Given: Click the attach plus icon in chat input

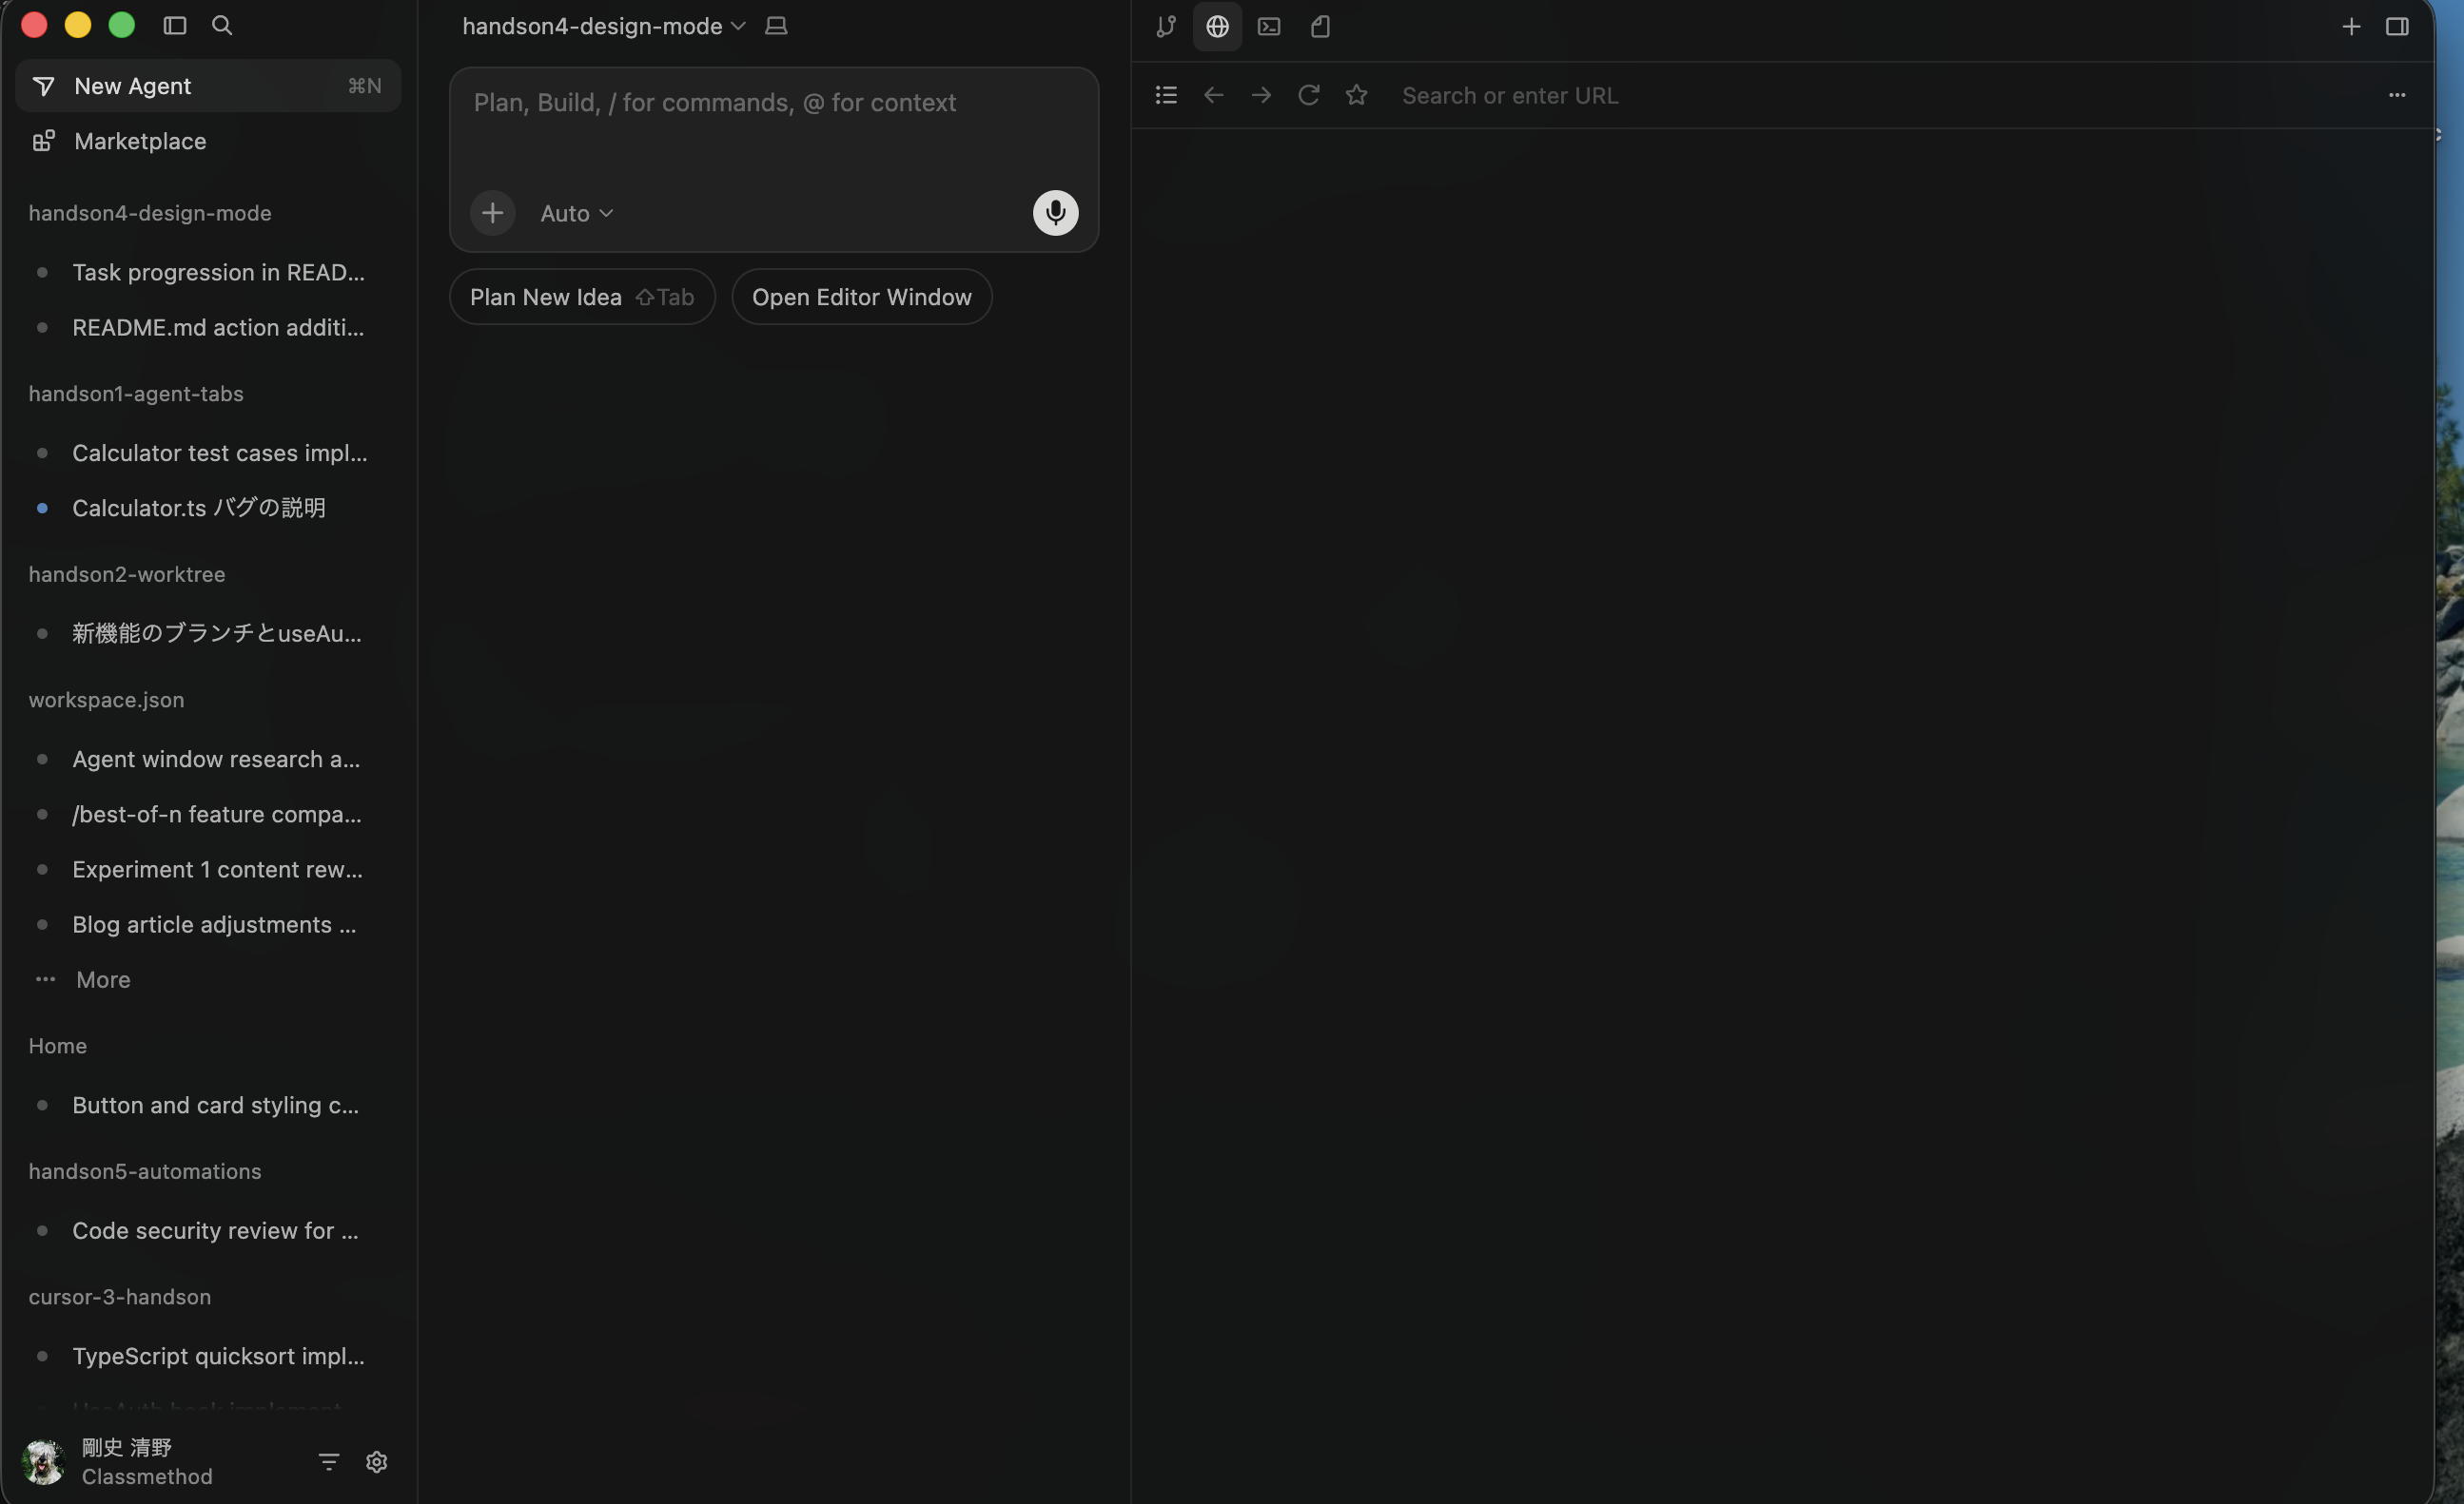Looking at the screenshot, I should 492,212.
